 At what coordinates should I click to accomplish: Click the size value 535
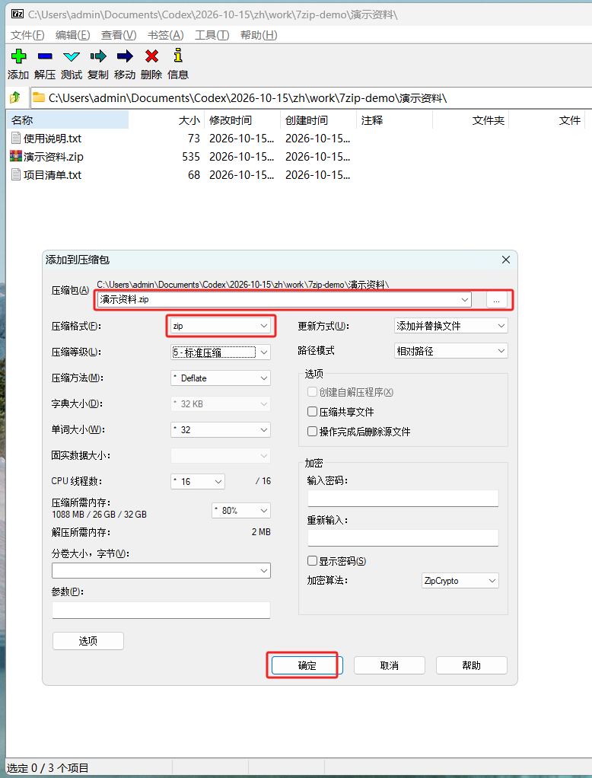[x=191, y=157]
